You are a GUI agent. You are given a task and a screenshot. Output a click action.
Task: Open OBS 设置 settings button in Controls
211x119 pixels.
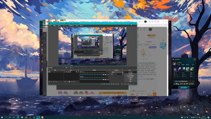[x=130, y=80]
